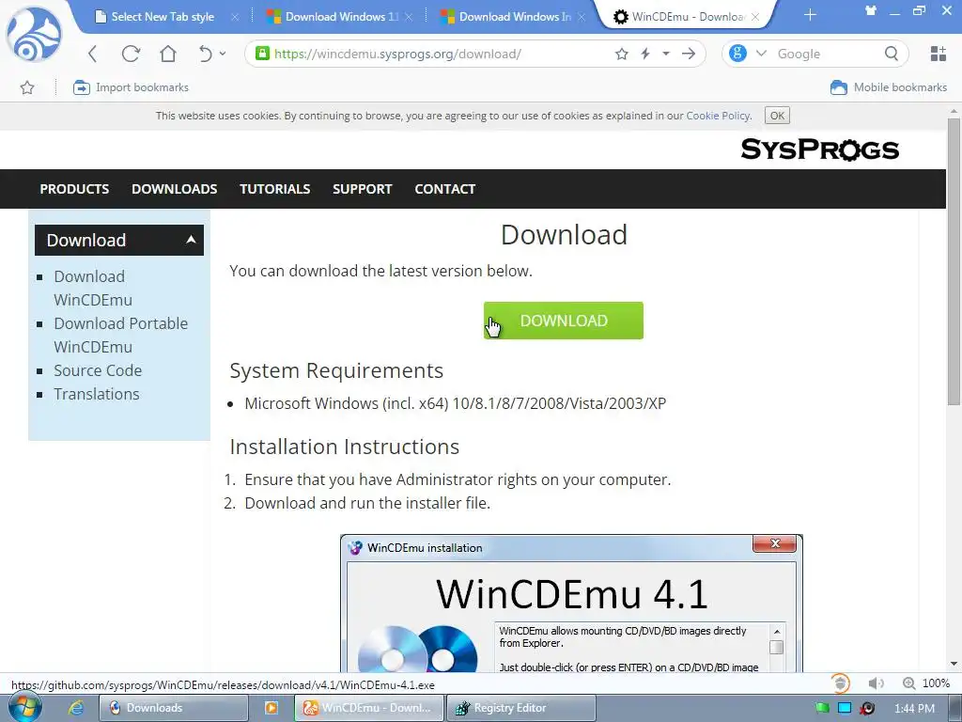Click the lightning speed mode icon
Screen dimensions: 962x722
point(645,54)
